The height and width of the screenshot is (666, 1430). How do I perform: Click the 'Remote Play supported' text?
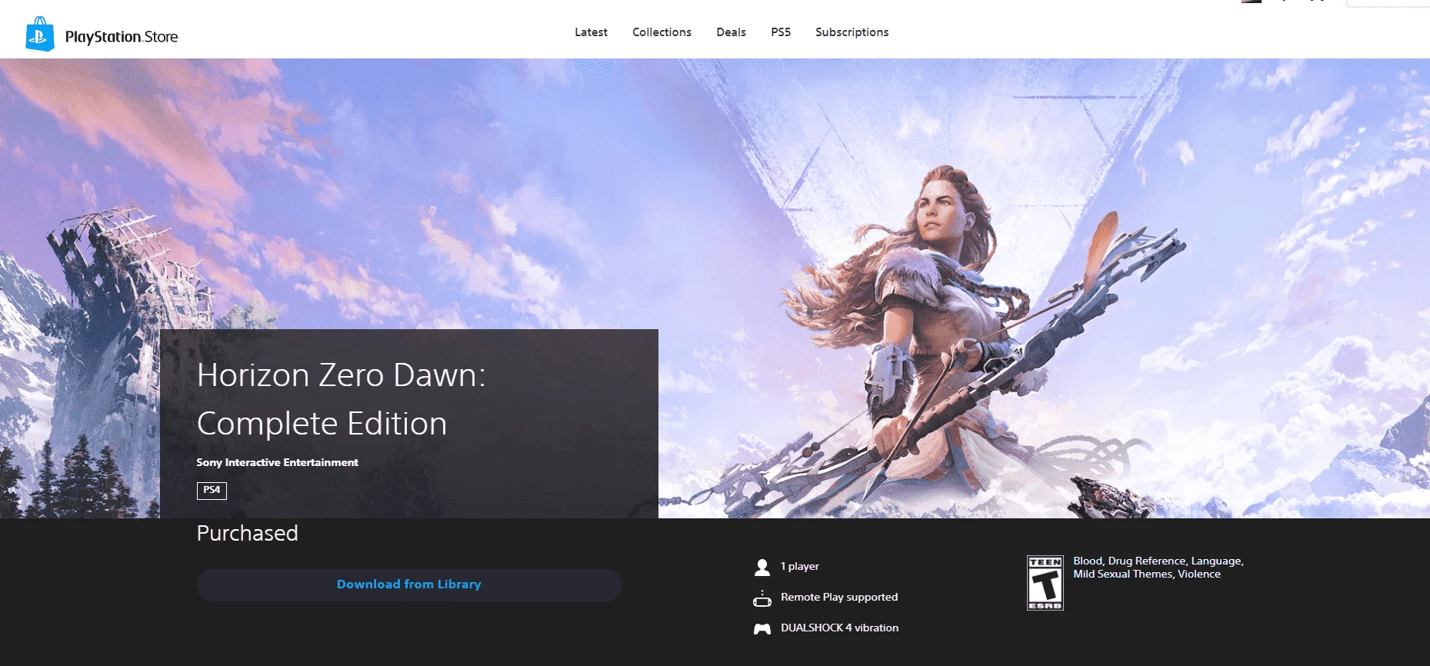coord(839,598)
